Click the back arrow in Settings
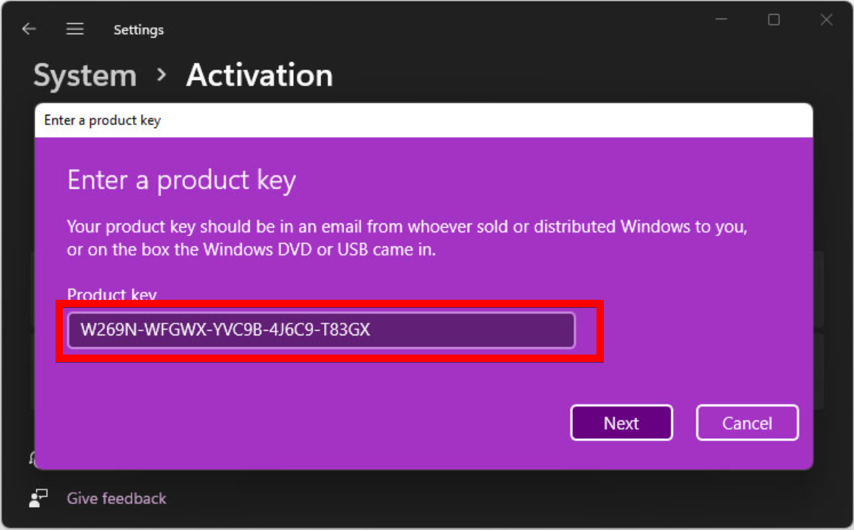This screenshot has height=530, width=854. pyautogui.click(x=29, y=30)
